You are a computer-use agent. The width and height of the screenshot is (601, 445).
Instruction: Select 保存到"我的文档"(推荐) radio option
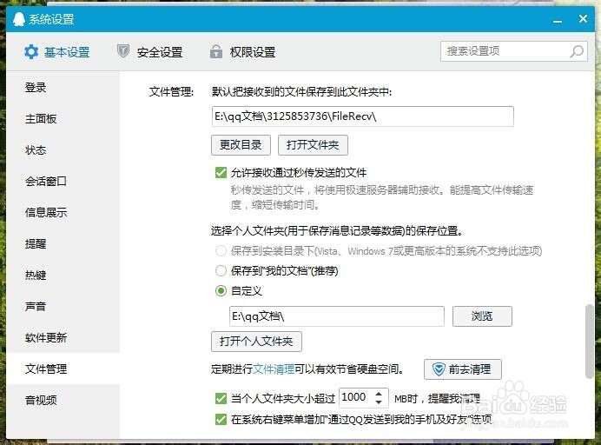[221, 271]
